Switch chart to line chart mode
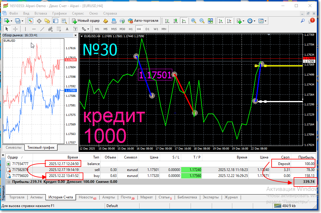This screenshot has height=213, width=321. [x=184, y=21]
